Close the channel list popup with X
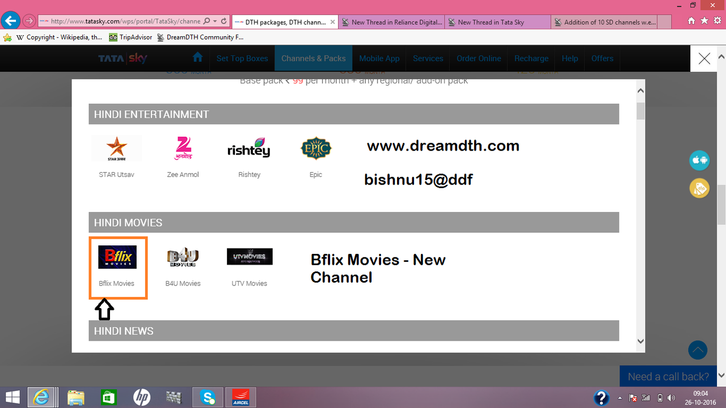 (x=704, y=58)
